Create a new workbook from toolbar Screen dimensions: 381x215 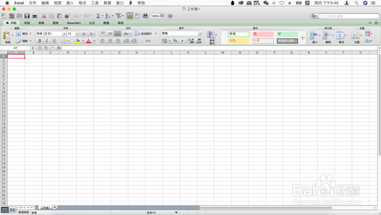point(4,16)
